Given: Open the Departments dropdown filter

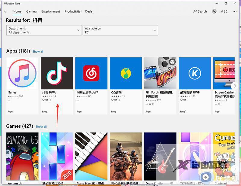Looking at the screenshot, I should coord(44,30).
